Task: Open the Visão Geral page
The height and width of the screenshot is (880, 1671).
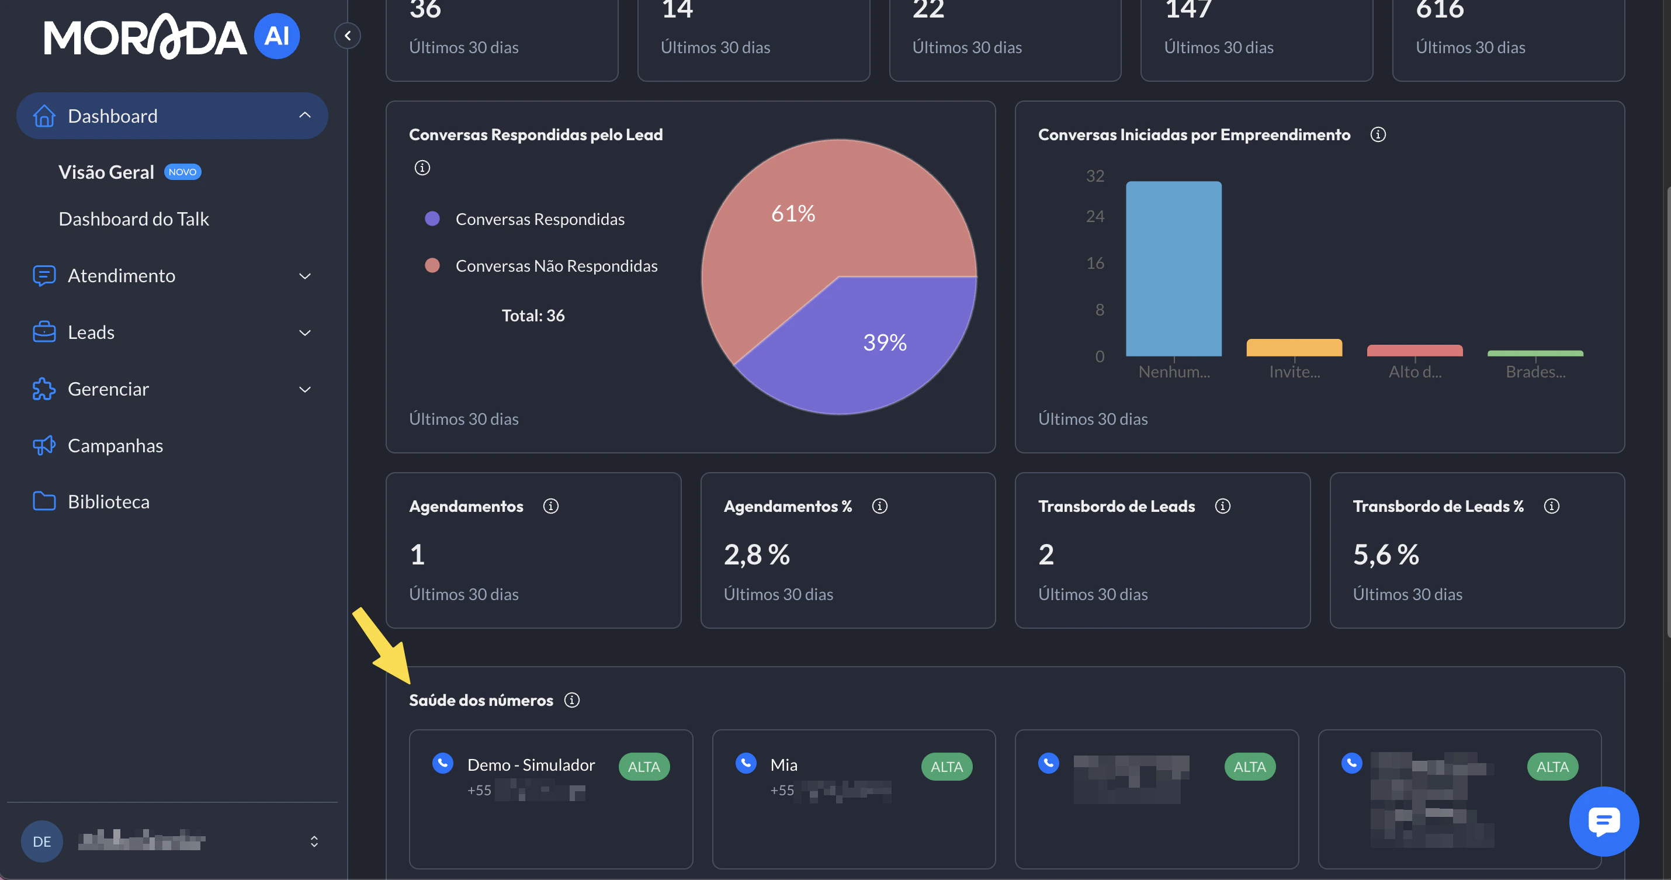Action: 106,171
